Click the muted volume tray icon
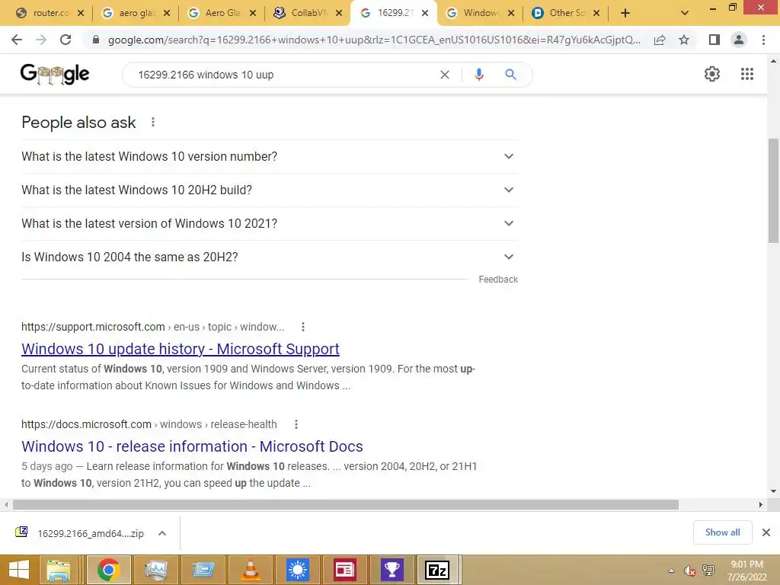The width and height of the screenshot is (780, 585). [689, 571]
